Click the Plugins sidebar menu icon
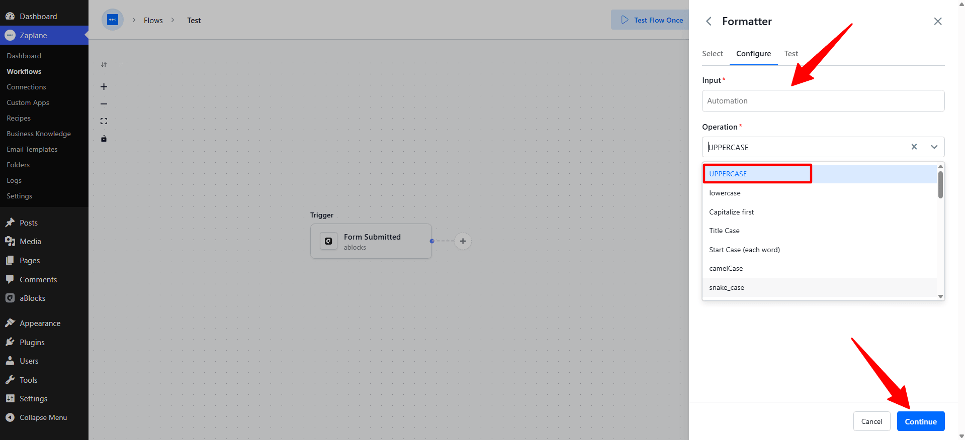The height and width of the screenshot is (440, 965). tap(10, 342)
